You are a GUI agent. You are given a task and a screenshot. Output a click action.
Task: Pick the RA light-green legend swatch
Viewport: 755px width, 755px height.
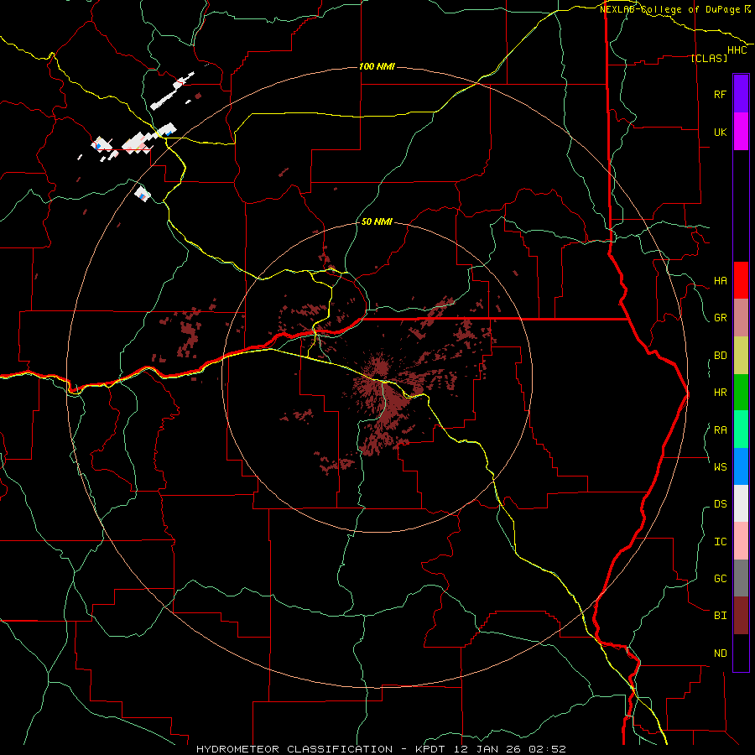click(x=741, y=430)
